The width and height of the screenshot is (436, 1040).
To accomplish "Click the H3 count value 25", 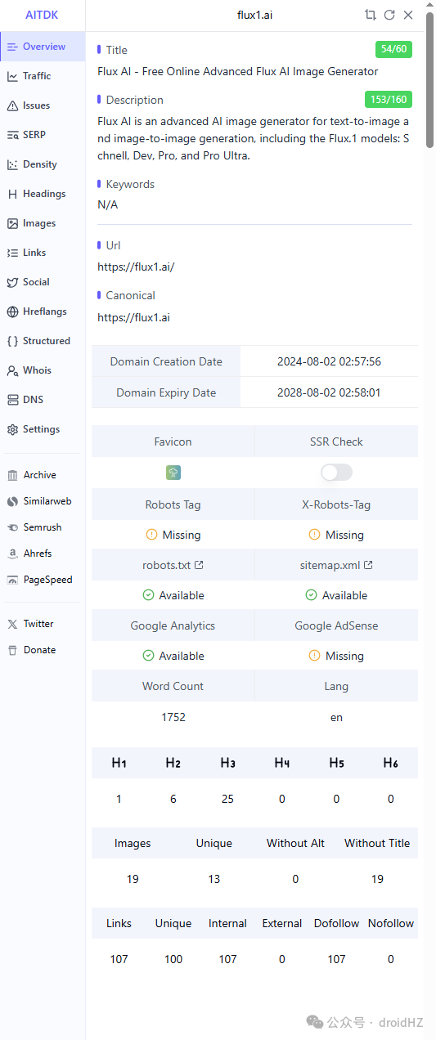I will [x=227, y=799].
